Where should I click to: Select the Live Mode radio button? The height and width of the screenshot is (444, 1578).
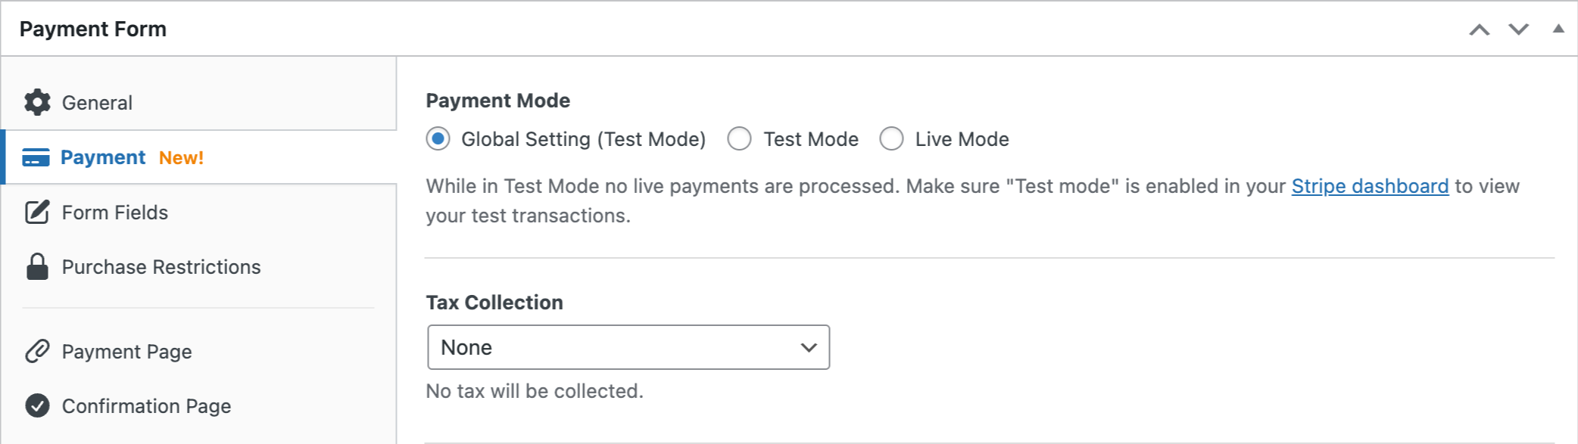coord(891,139)
